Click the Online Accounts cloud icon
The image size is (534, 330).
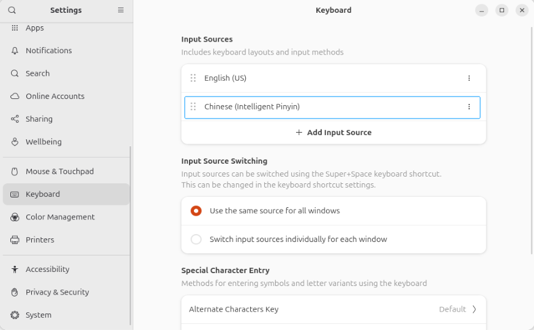[15, 97]
